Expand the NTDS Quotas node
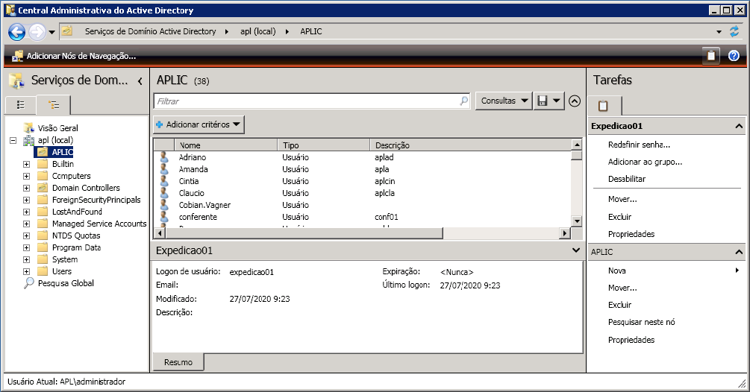 pos(26,235)
